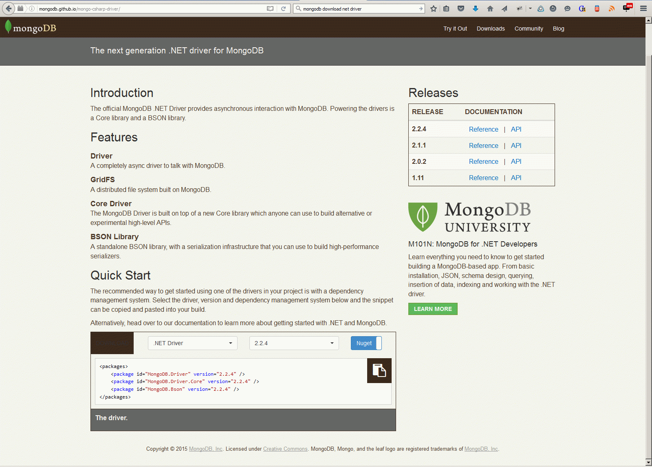Click the blue C with M extension icon

tap(582, 9)
